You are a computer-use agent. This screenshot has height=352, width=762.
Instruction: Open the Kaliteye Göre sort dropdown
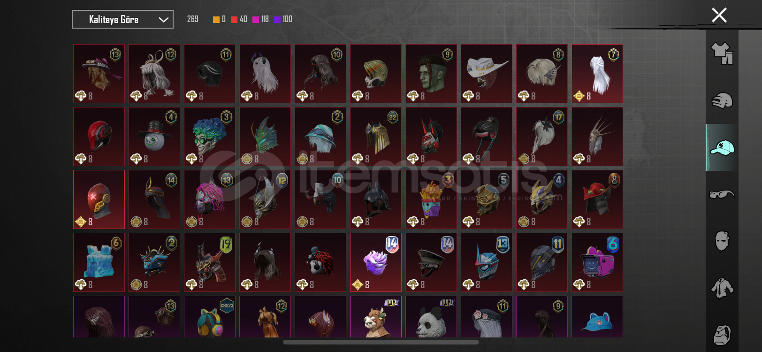click(x=122, y=19)
